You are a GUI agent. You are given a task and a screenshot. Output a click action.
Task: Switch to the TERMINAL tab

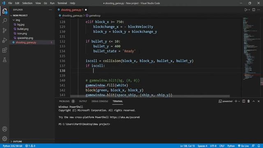(x=118, y=101)
